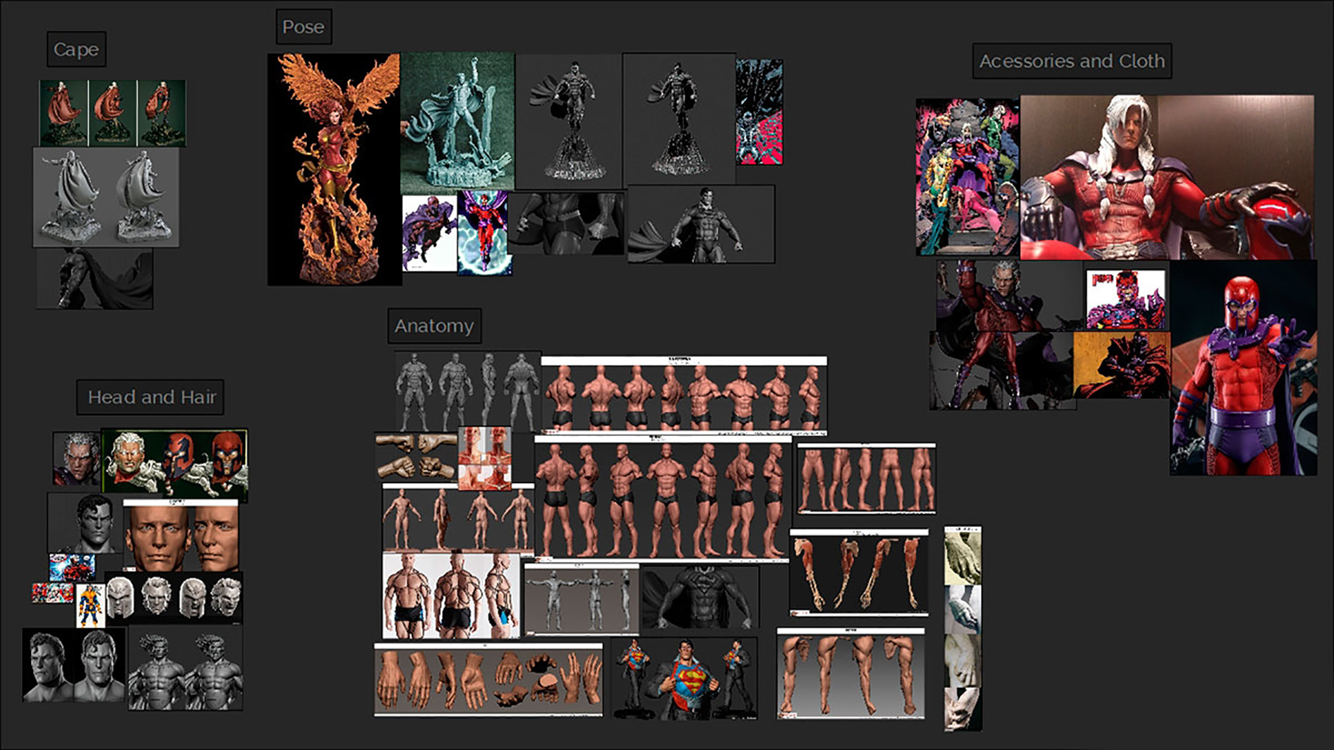Image resolution: width=1334 pixels, height=750 pixels.
Task: Select the fists reference image
Action: point(416,457)
